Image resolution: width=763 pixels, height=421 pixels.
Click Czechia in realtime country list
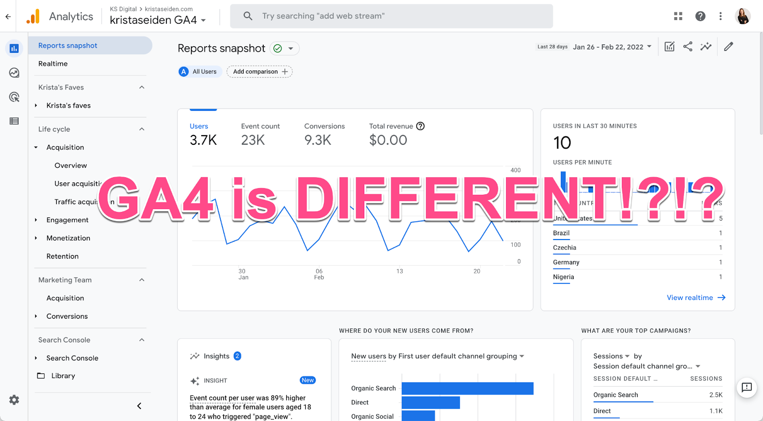pyautogui.click(x=565, y=248)
